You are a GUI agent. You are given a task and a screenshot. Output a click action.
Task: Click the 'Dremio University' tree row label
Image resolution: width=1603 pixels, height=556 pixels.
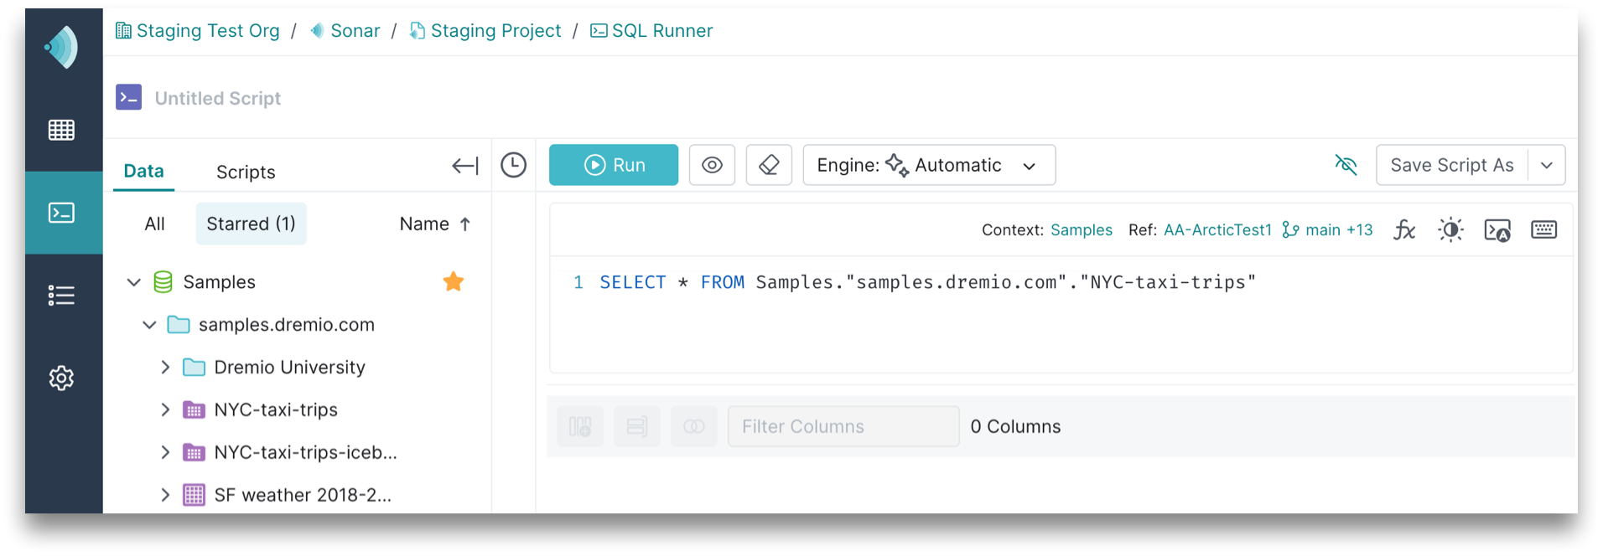(290, 368)
